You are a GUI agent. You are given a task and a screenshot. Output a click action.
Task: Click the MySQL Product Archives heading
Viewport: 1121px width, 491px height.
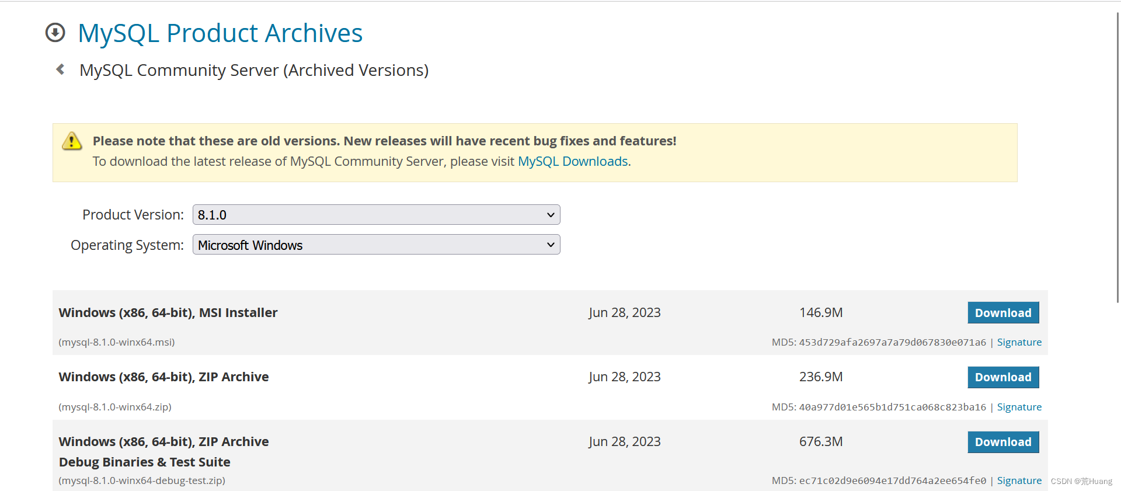coord(220,33)
